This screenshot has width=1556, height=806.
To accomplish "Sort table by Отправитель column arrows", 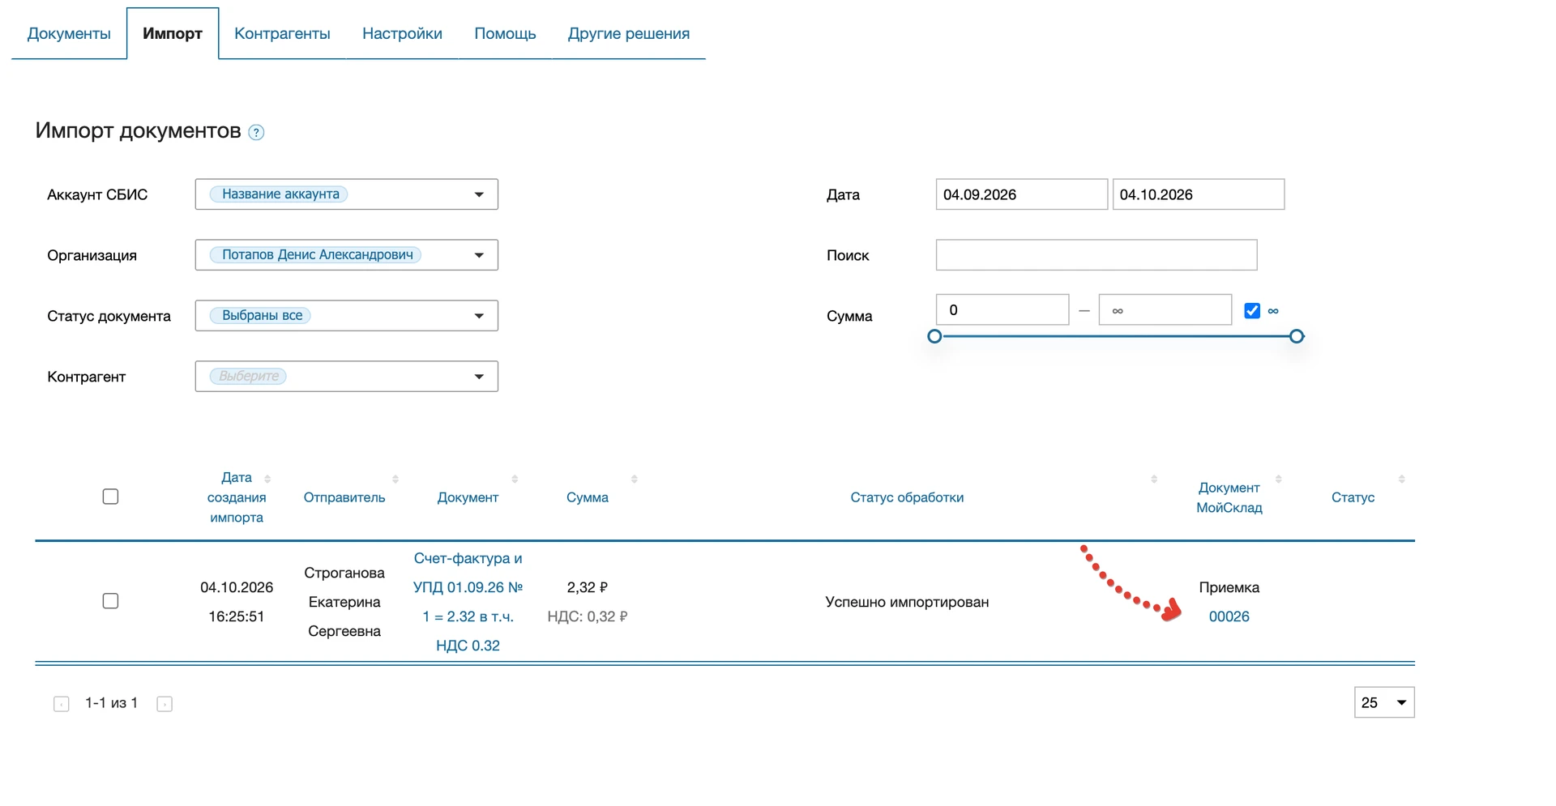I will pos(395,479).
